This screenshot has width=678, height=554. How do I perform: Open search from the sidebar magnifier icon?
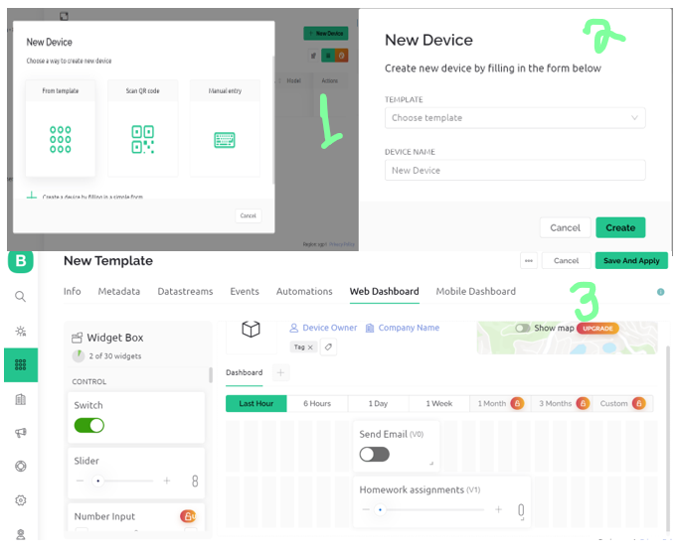20,296
